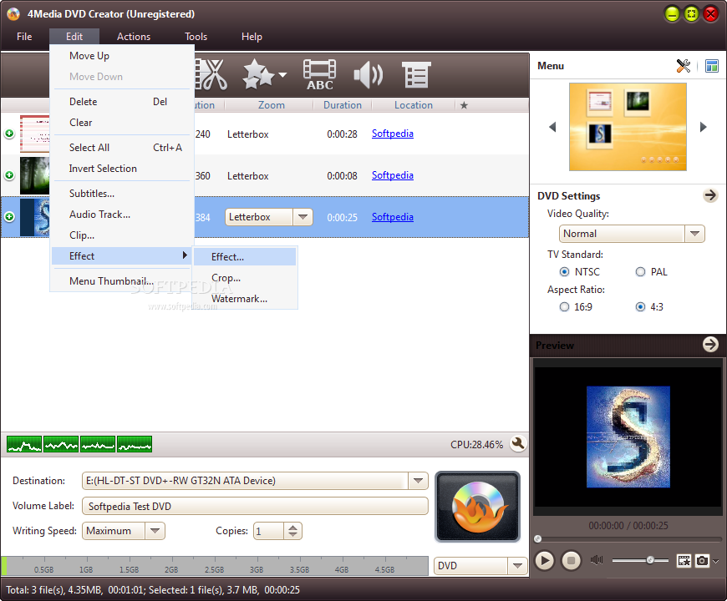Open the Help menu

pos(252,37)
